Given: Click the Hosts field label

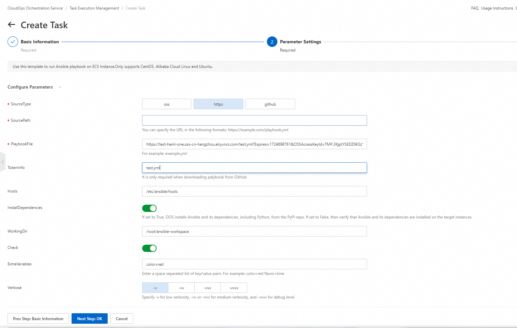Looking at the screenshot, I should coord(12,191).
